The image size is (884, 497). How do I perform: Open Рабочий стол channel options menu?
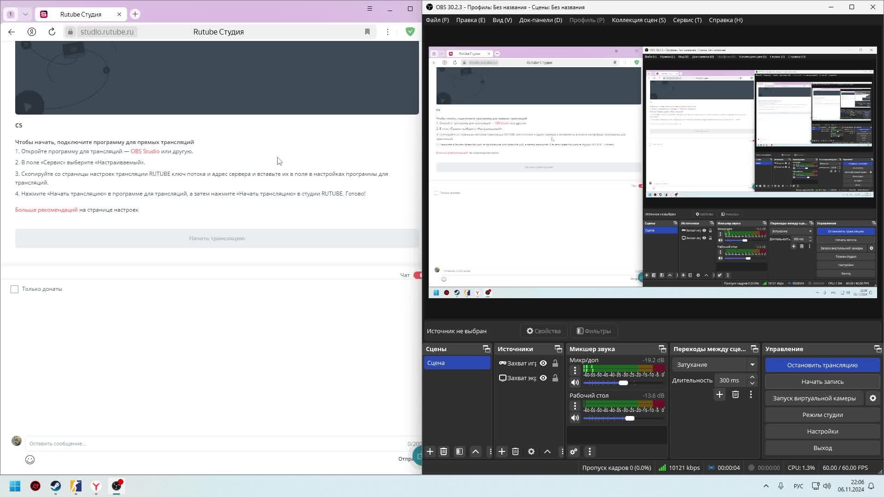[x=575, y=405]
